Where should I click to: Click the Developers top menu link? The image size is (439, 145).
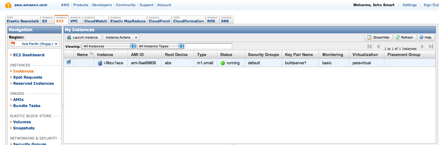point(102,5)
